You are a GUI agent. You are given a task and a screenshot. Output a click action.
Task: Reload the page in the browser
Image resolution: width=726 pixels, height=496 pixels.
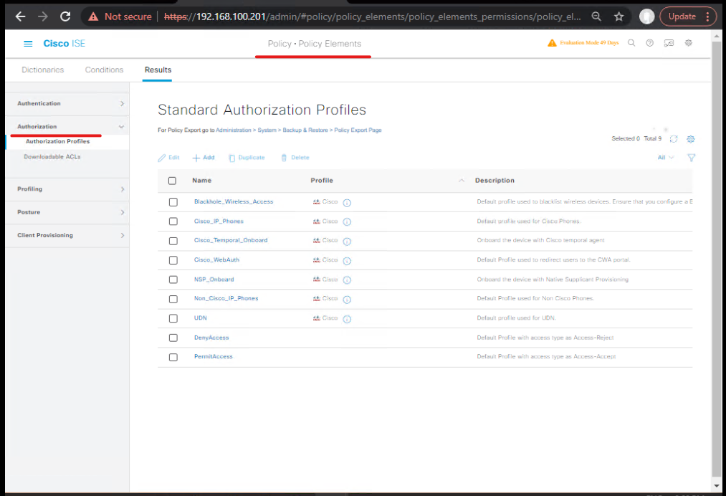65,16
